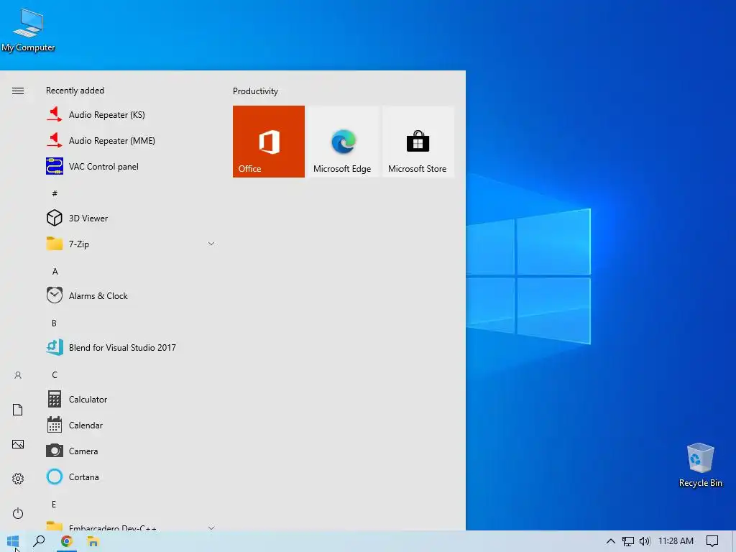The image size is (736, 552).
Task: Expand the 7-Zip folder chevron
Action: (211, 244)
